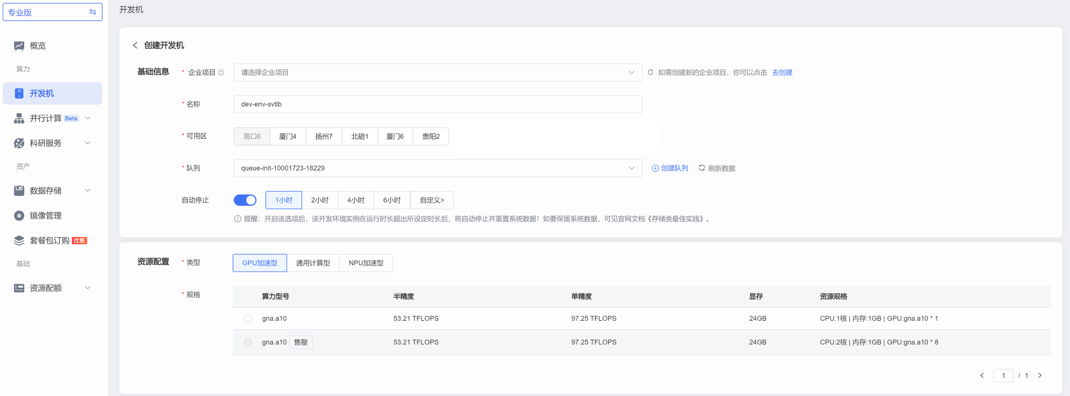Click the 优惠 badge on 套餐包订购
The height and width of the screenshot is (396, 1070).
click(79, 240)
